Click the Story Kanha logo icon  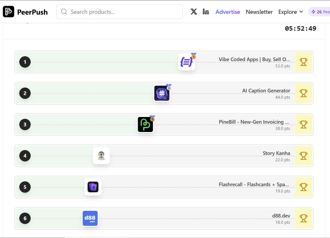pyautogui.click(x=101, y=156)
